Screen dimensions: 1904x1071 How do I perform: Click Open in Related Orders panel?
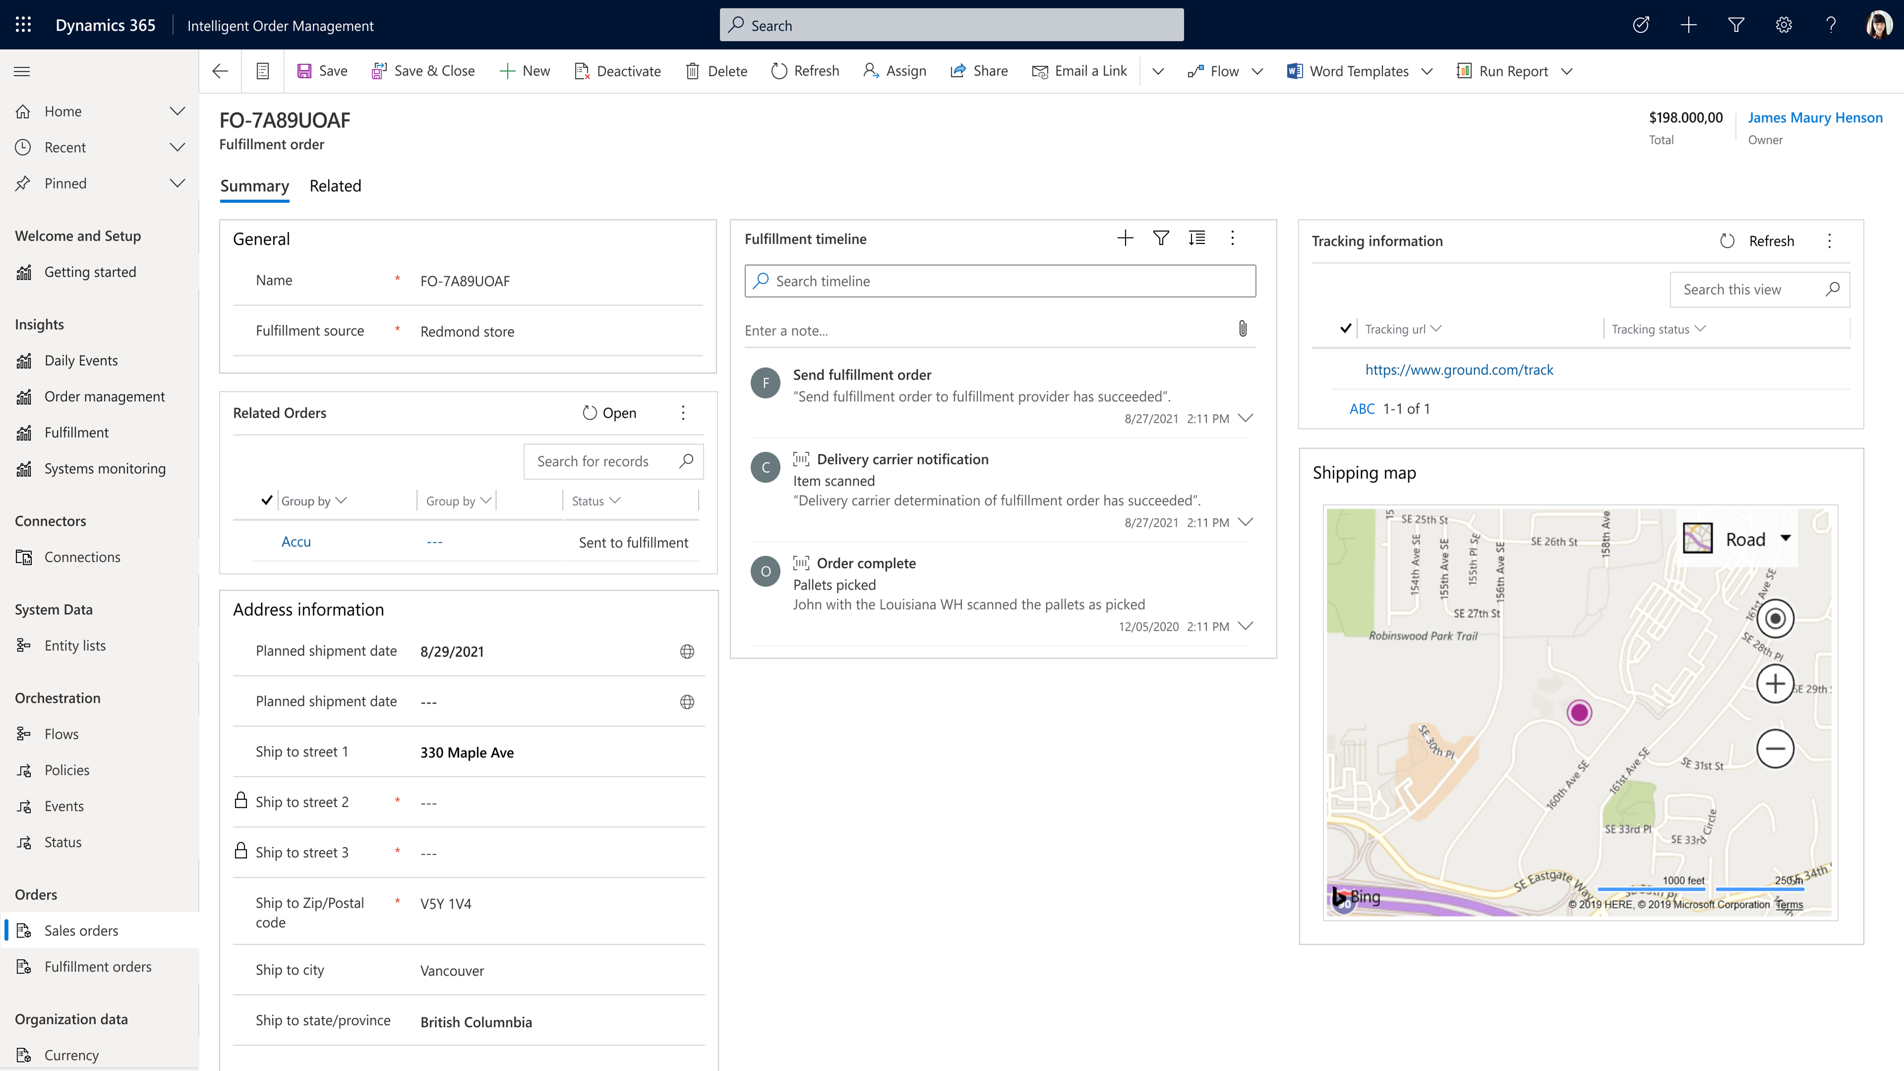[x=608, y=413]
